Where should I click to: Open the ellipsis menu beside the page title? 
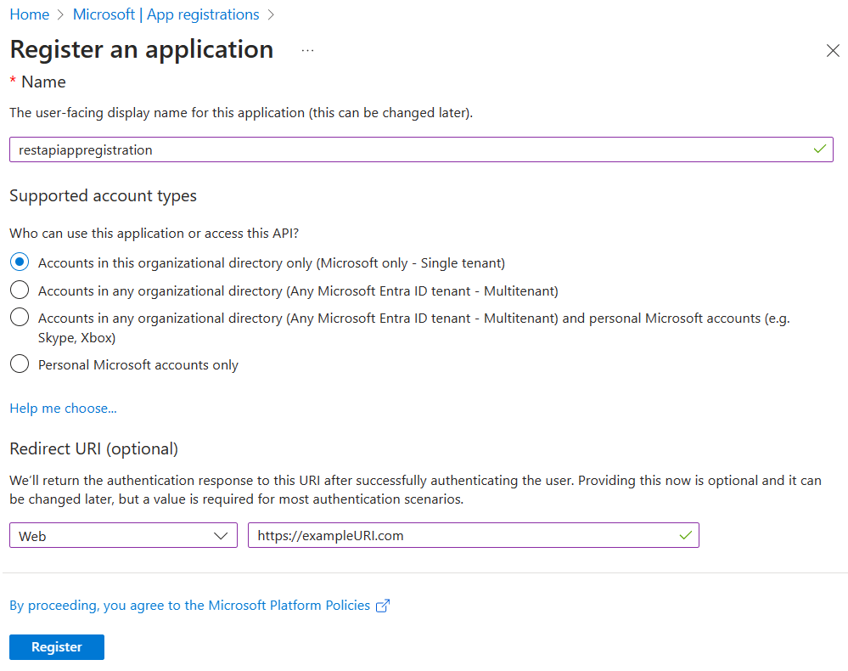[307, 49]
